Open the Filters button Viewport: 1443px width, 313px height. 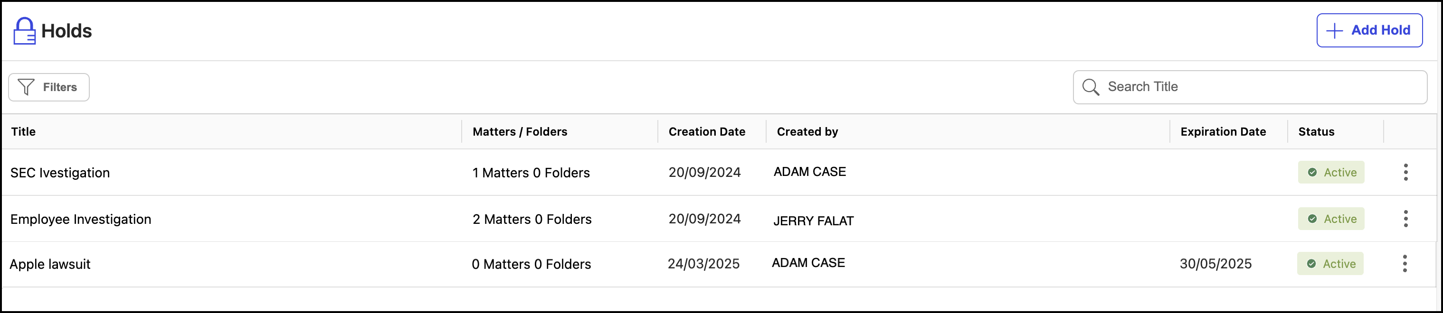click(49, 87)
